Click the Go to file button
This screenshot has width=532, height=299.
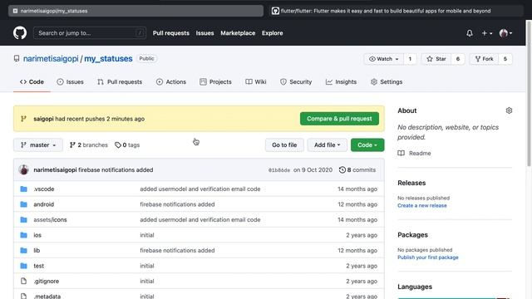coord(284,145)
